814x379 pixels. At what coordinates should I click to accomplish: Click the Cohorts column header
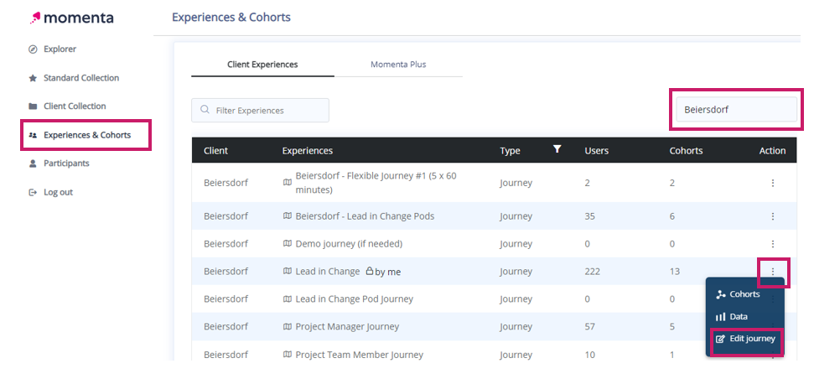click(x=686, y=151)
